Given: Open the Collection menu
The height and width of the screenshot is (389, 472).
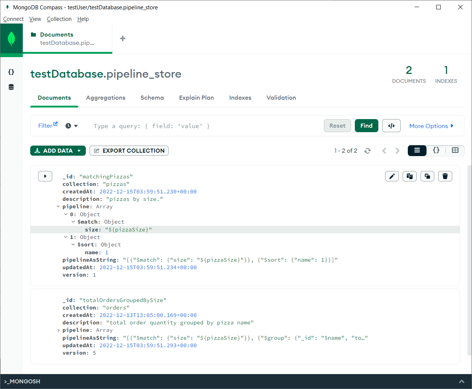Looking at the screenshot, I should coord(59,19).
